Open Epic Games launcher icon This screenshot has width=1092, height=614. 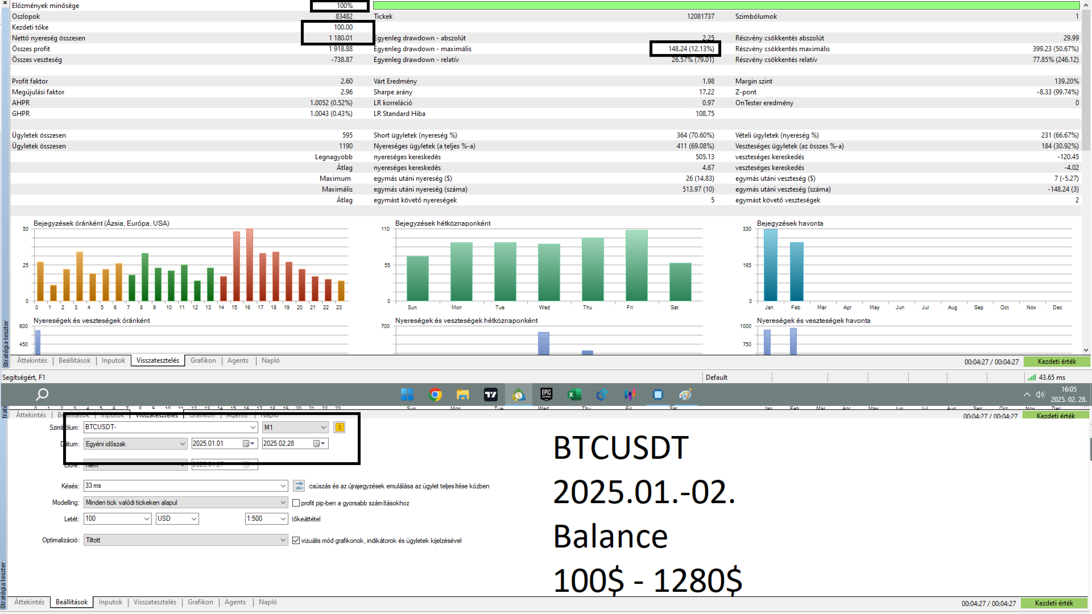pyautogui.click(x=546, y=395)
